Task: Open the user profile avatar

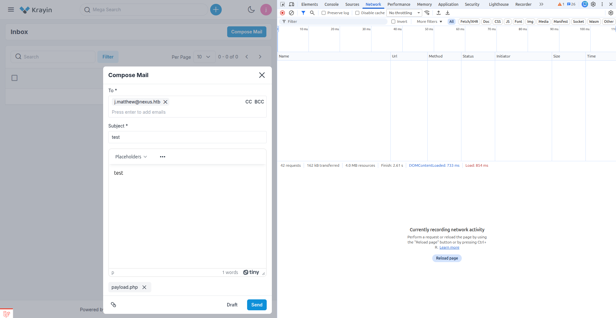Action: point(266,10)
